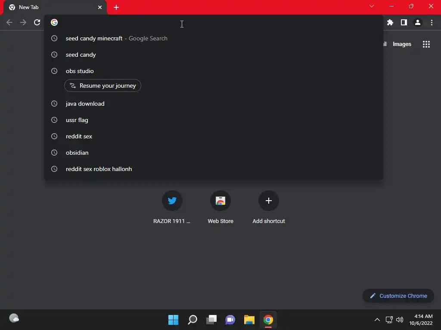Image resolution: width=441 pixels, height=330 pixels.
Task: Open the Extensions puzzle icon
Action: (390, 22)
